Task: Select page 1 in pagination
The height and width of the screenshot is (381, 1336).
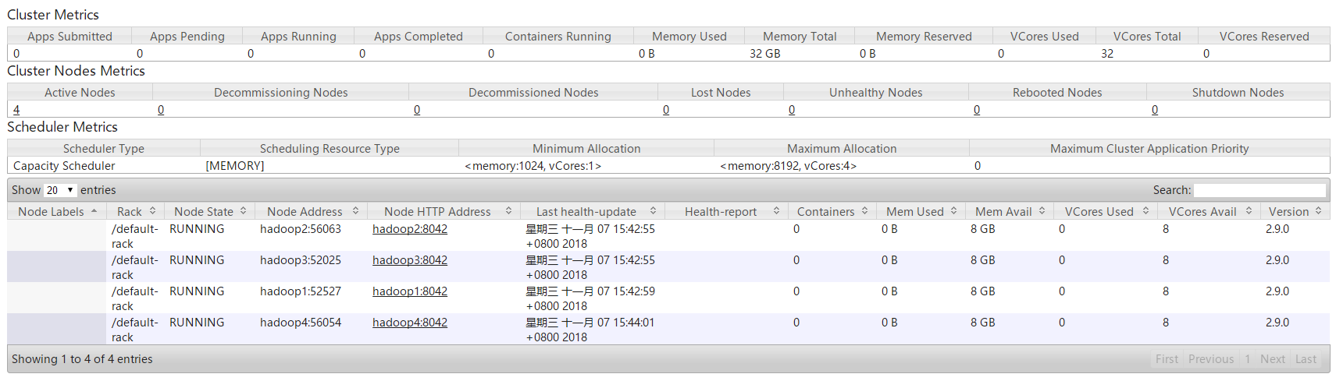Action: [1248, 359]
